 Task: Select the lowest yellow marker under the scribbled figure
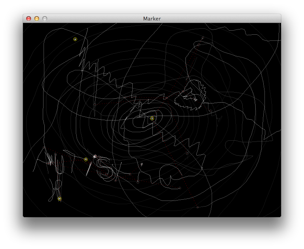[59, 199]
